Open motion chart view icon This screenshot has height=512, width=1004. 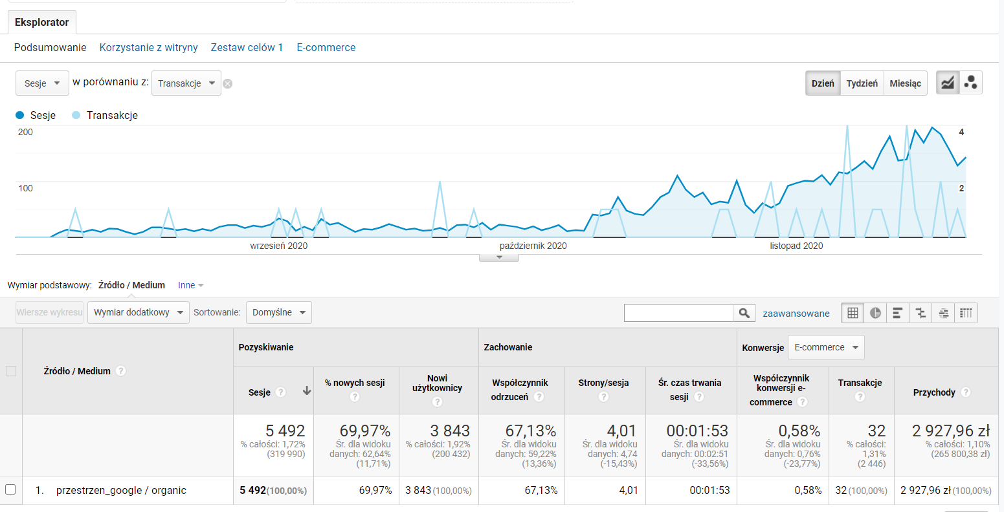click(970, 83)
